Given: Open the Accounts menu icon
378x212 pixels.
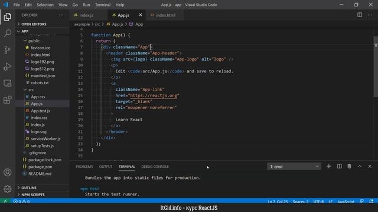Looking at the screenshot, I should tap(7, 173).
